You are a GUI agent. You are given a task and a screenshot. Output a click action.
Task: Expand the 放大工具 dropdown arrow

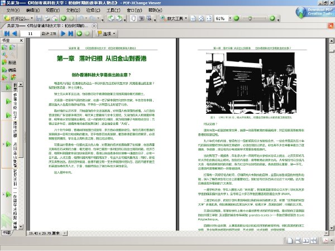pos(186,18)
